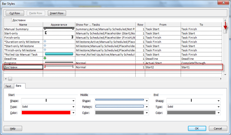This screenshot has width=231, height=135.
Task: Select the Rolled Up Manual Task teal bar
Action: pyautogui.click(x=59, y=54)
